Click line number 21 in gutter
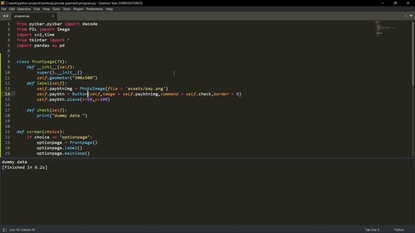 [7, 132]
